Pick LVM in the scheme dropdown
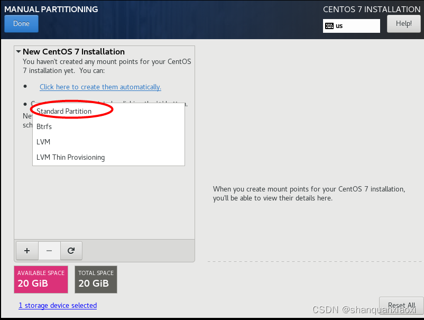 click(108, 142)
